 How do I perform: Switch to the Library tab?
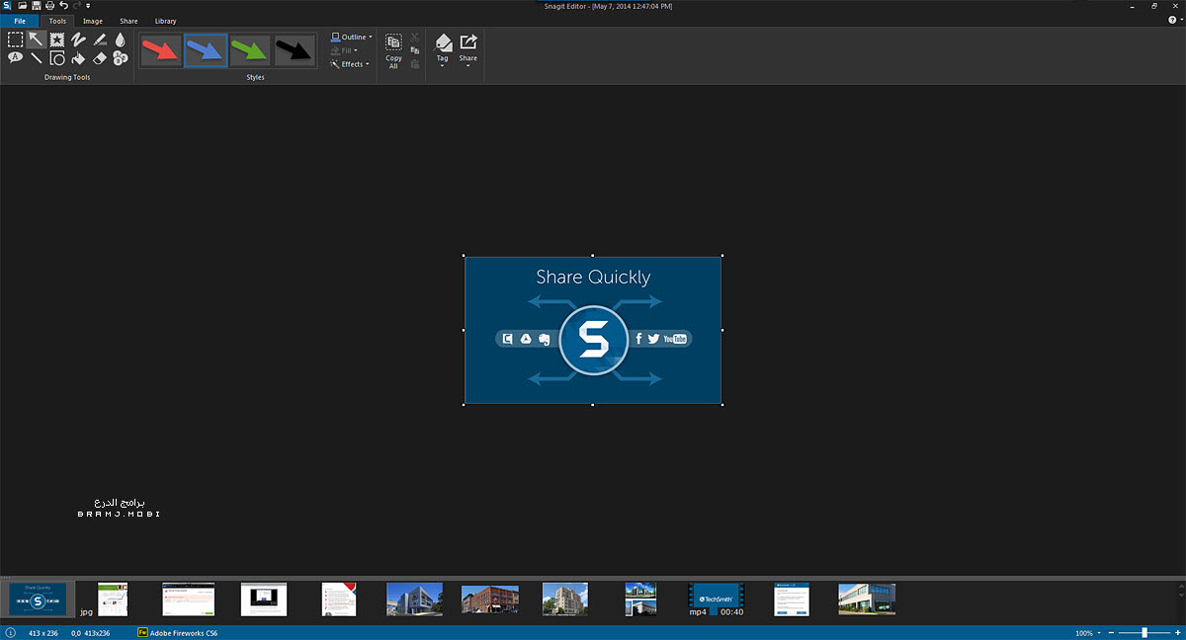[165, 20]
